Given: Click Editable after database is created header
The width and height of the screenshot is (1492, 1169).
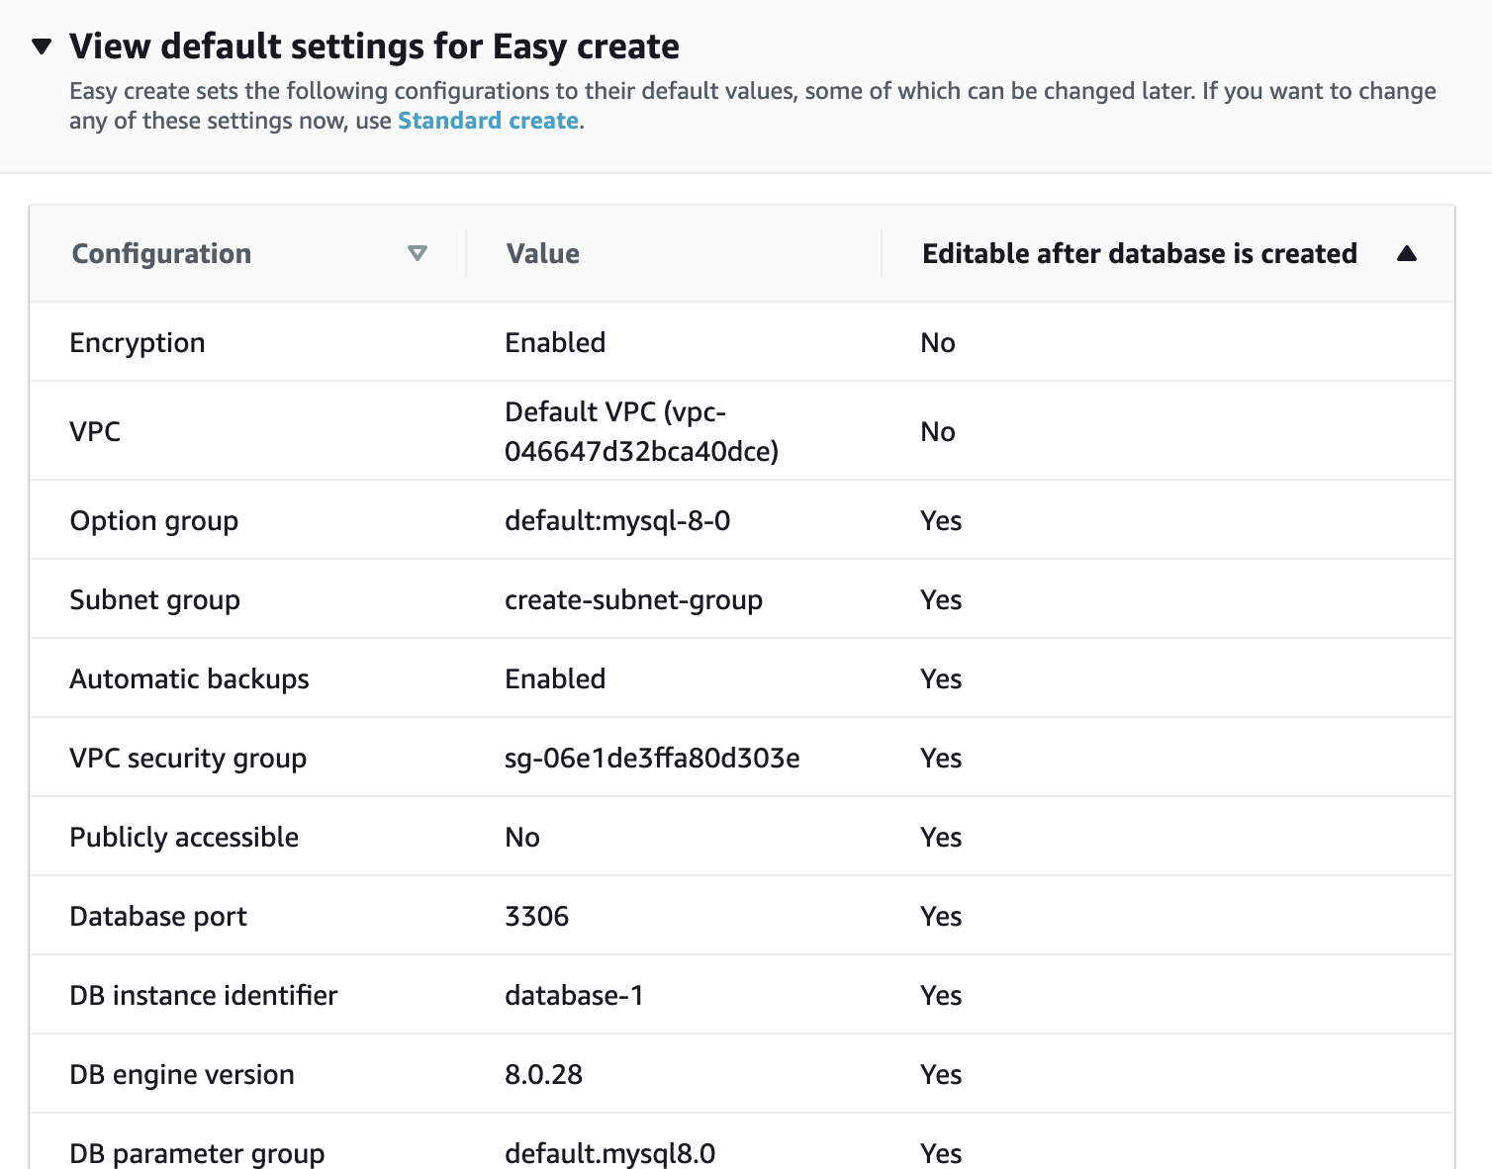Looking at the screenshot, I should [x=1139, y=253].
